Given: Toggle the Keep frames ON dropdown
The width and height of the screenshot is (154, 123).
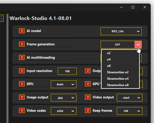Looking at the screenshot, I should tap(129, 111).
